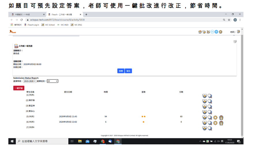Viewport: 255px width, 151px height.
Task: Click the gear icon in 外評3 row
Action: pyautogui.click(x=215, y=123)
